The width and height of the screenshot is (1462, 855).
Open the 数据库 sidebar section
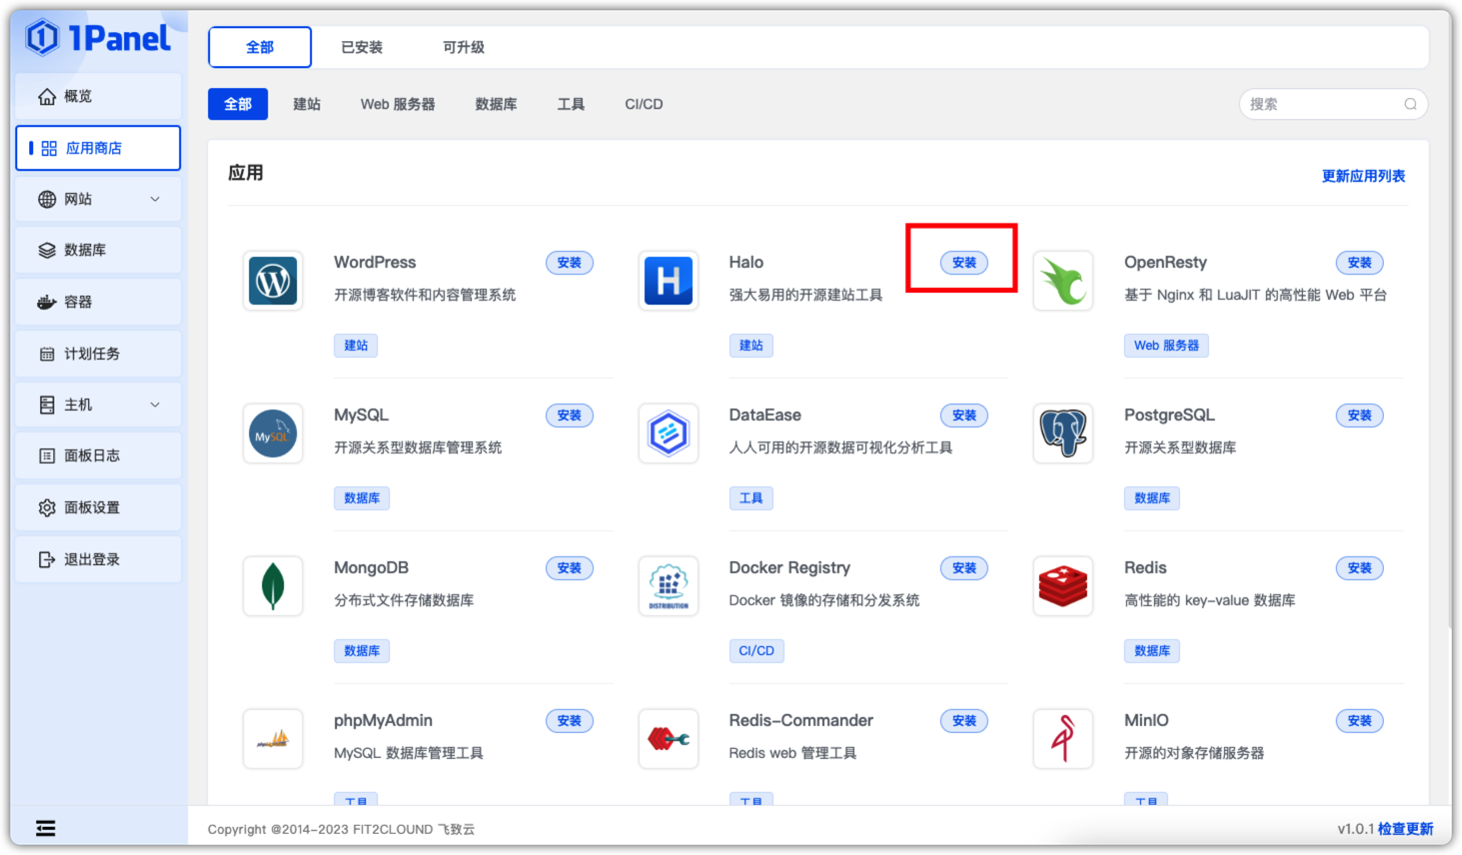tap(98, 250)
